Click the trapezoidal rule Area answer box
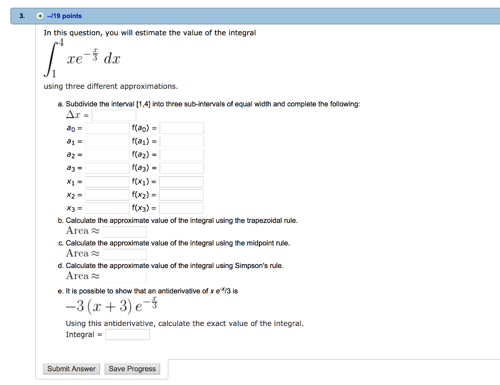 tap(124, 231)
